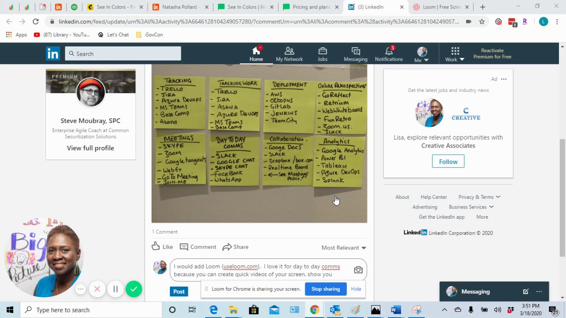This screenshot has height=318, width=566.
Task: Change Most Relevant comment sorting
Action: (x=344, y=248)
